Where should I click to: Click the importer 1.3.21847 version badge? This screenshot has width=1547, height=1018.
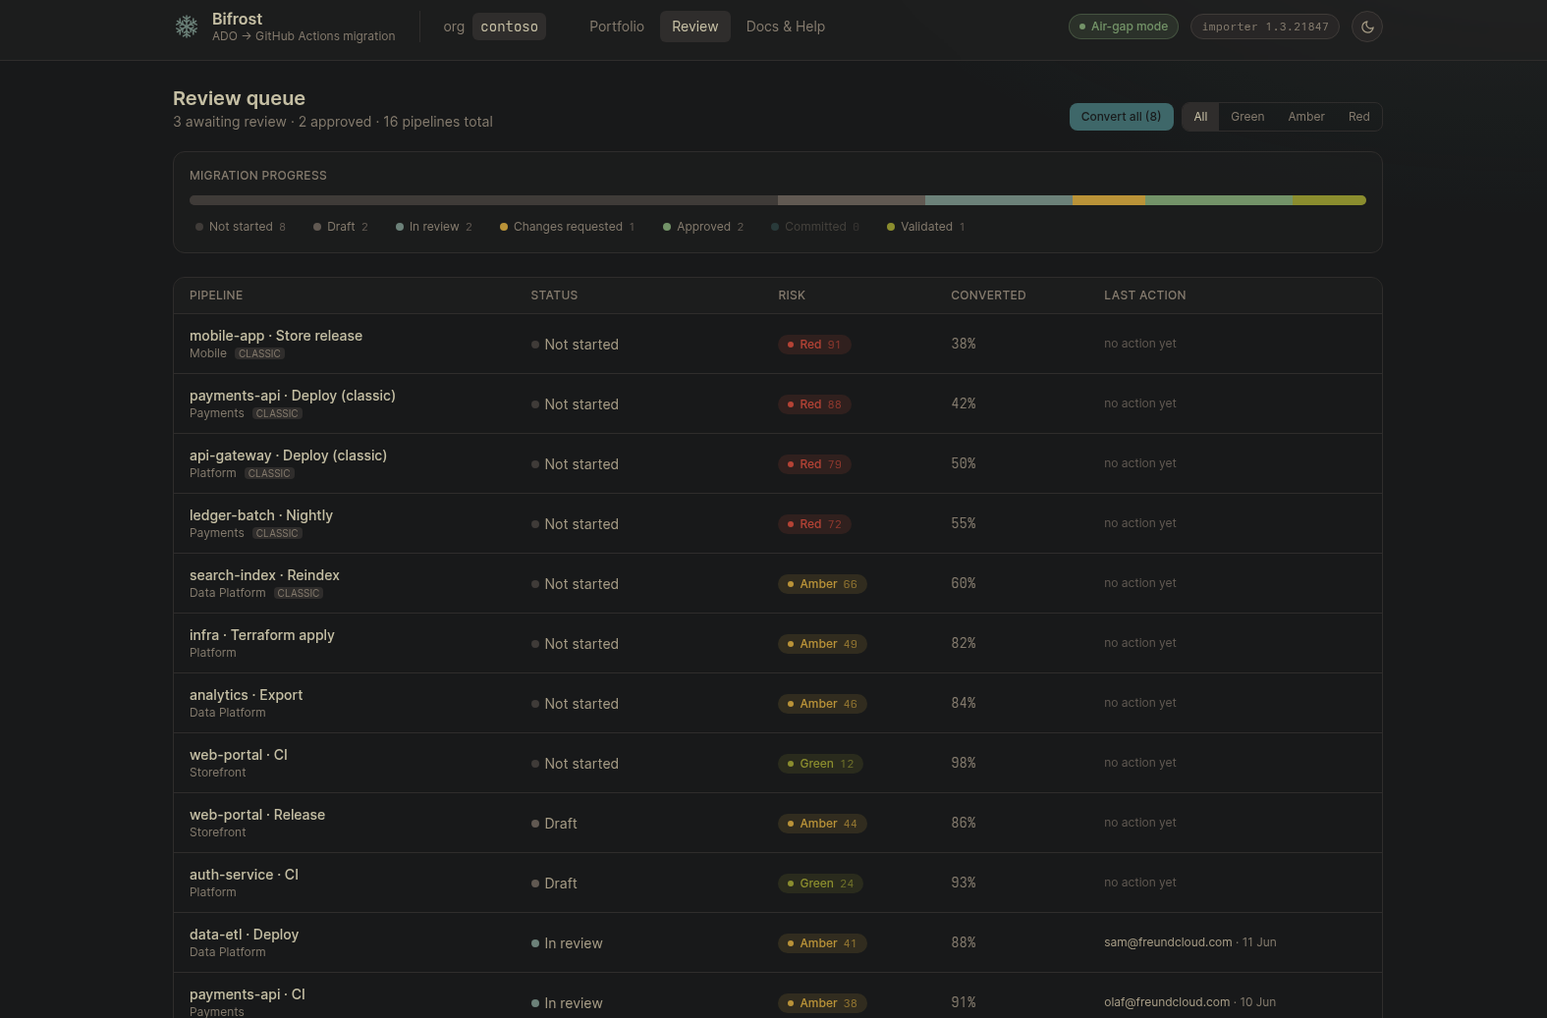[1265, 27]
